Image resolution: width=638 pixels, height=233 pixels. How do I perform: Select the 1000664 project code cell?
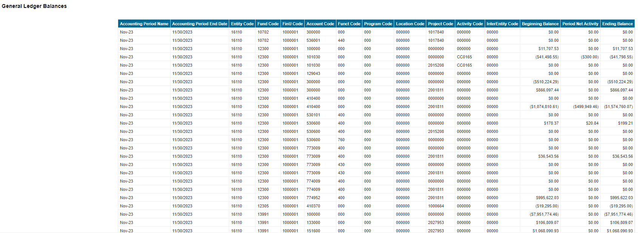436,206
